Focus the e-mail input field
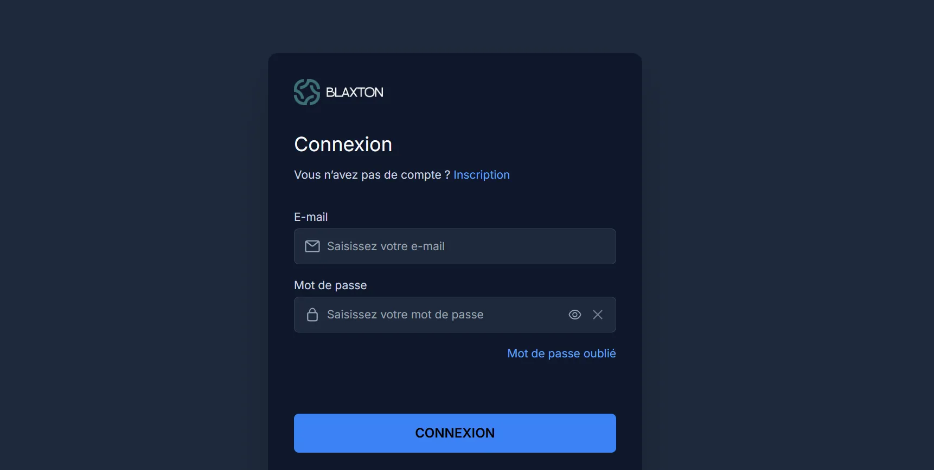934x470 pixels. point(455,246)
